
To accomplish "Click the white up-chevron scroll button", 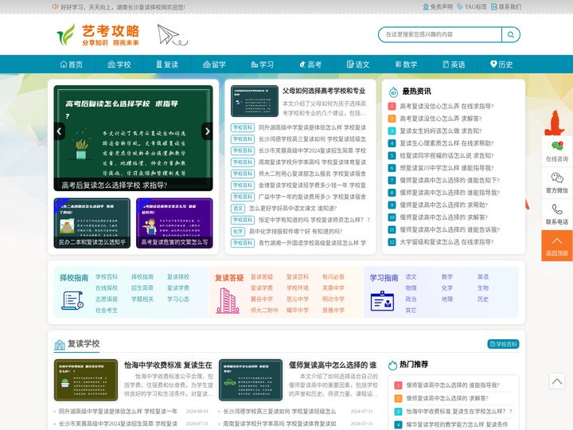I will tap(557, 381).
